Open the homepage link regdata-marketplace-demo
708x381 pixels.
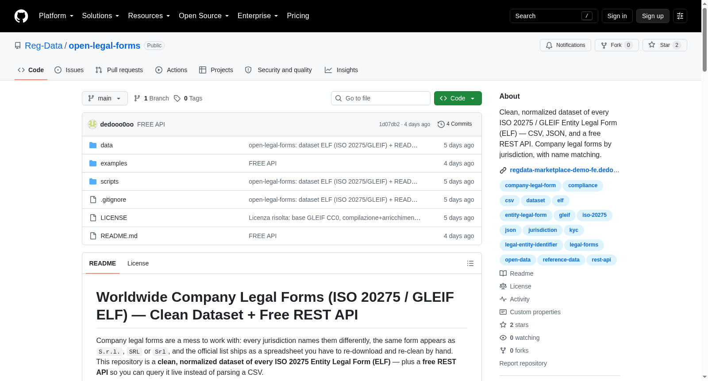pyautogui.click(x=564, y=170)
